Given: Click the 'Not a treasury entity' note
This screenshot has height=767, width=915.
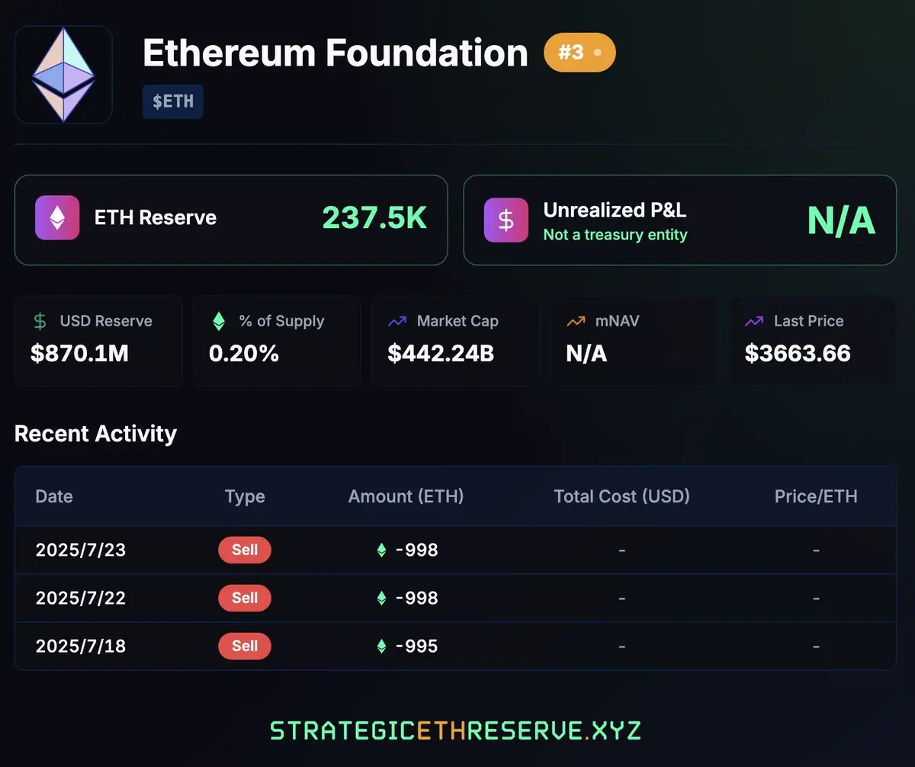Looking at the screenshot, I should tap(615, 235).
